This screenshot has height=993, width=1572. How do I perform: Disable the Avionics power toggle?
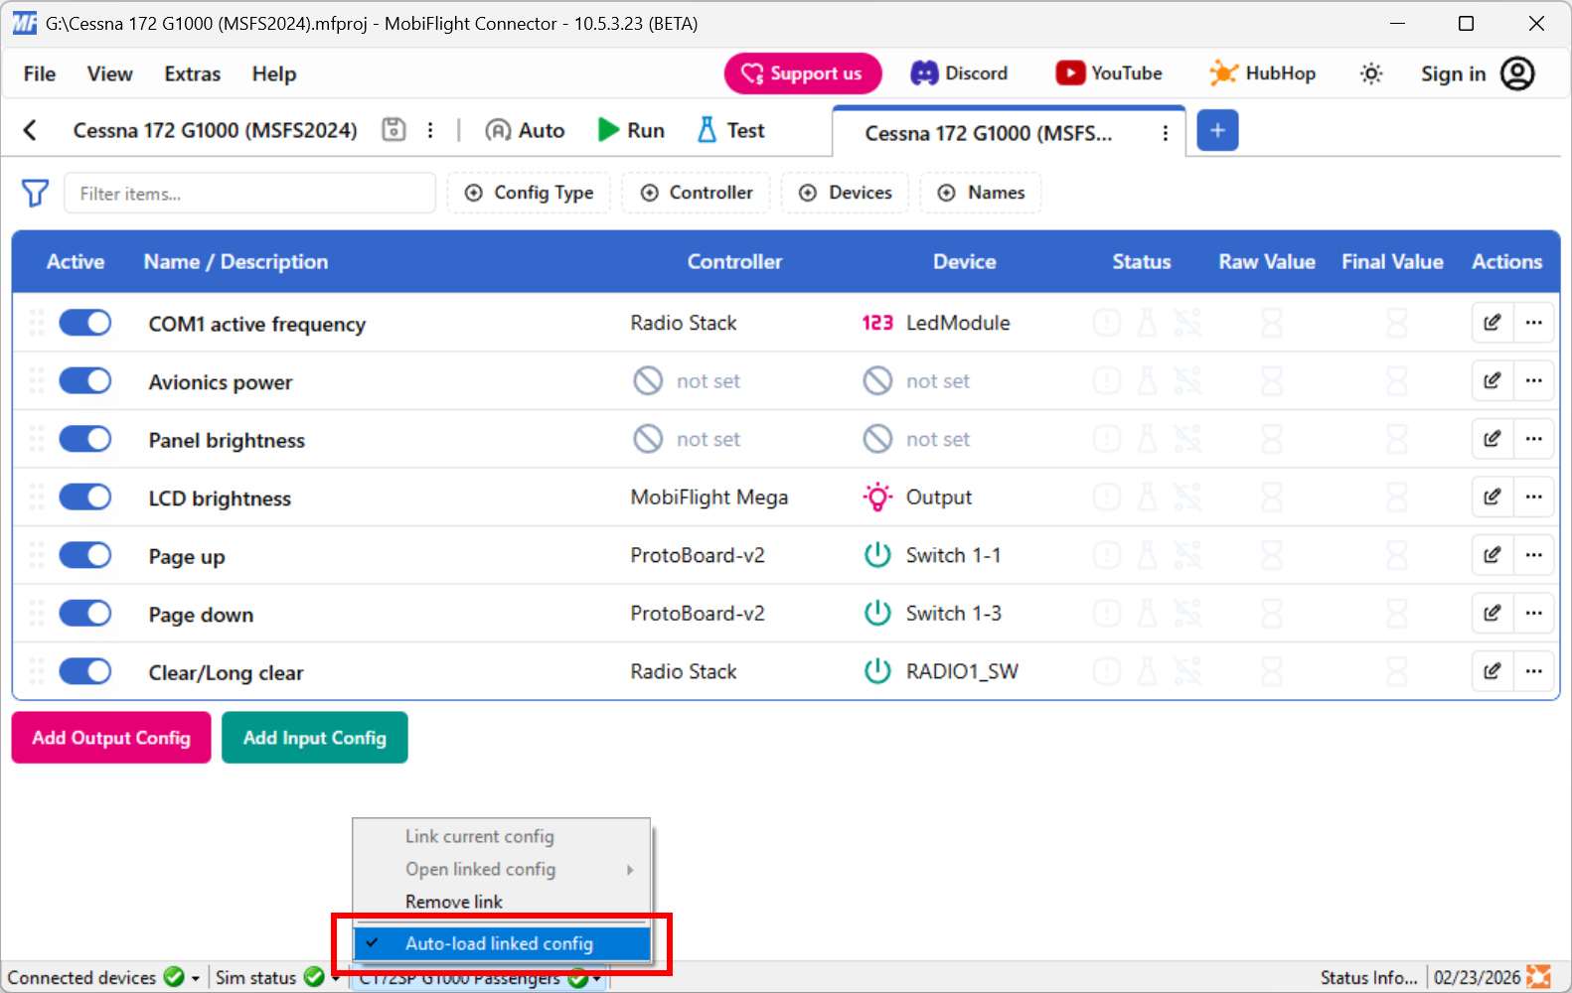pos(85,381)
